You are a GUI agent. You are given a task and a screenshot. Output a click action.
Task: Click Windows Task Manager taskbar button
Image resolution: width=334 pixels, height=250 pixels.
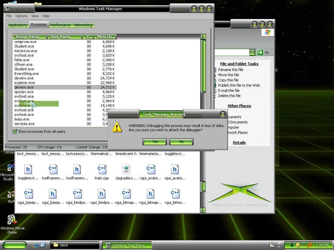click(x=127, y=245)
